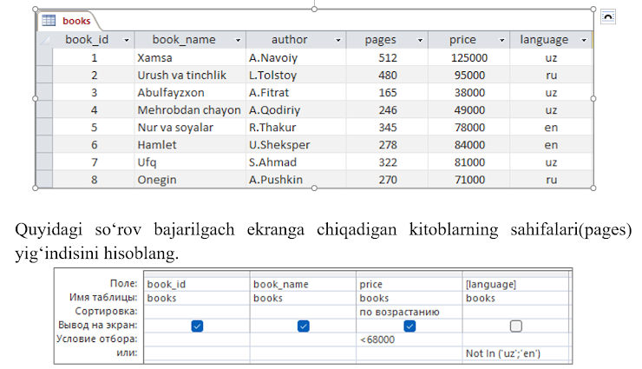Image resolution: width=642 pixels, height=369 pixels.
Task: Open the author column filter dropdown
Action: [337, 40]
